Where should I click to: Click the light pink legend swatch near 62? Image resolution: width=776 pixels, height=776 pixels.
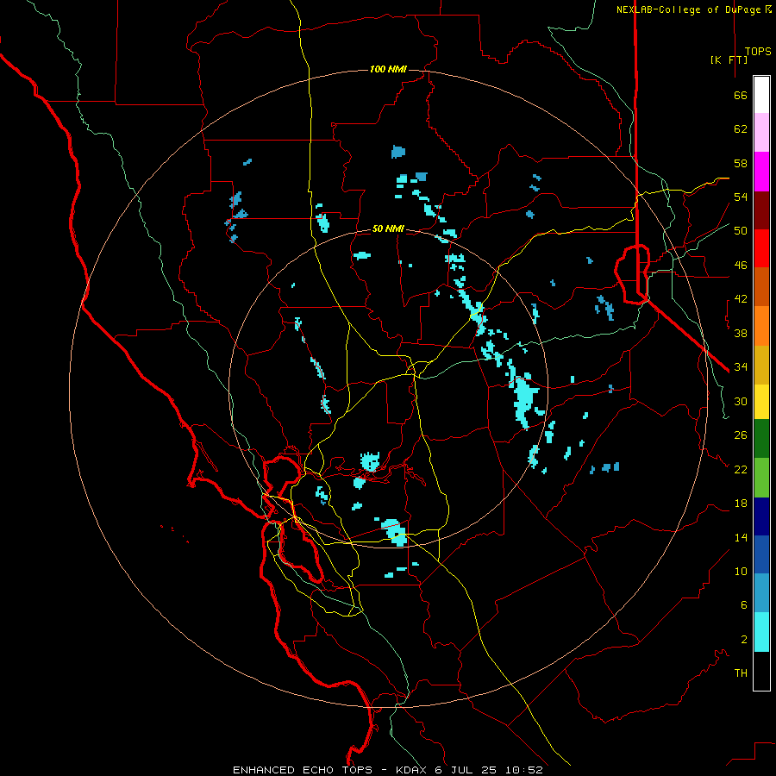coord(761,133)
